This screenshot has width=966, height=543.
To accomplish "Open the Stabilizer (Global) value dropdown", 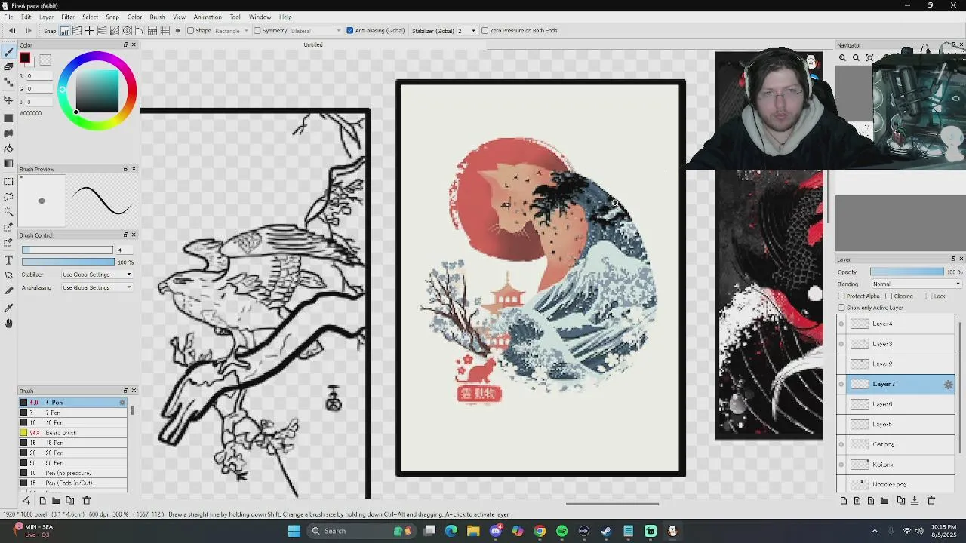I will (x=466, y=31).
